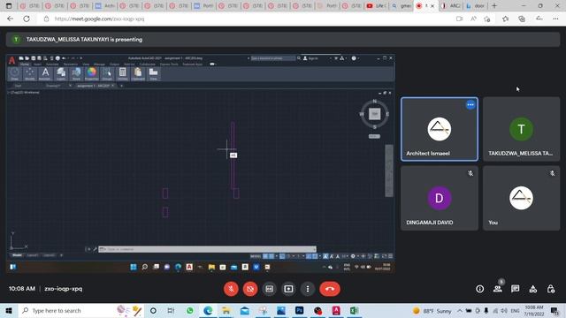Open File Explorer from the taskbar
This screenshot has height=318, width=566.
tap(226, 310)
